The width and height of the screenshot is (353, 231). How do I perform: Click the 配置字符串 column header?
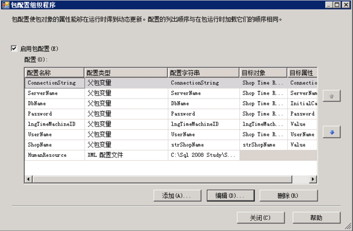point(204,72)
